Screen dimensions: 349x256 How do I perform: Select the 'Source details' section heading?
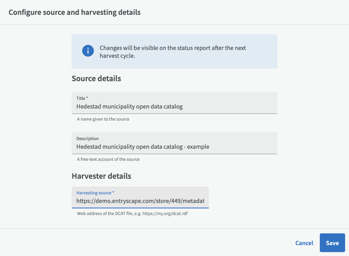tap(96, 78)
